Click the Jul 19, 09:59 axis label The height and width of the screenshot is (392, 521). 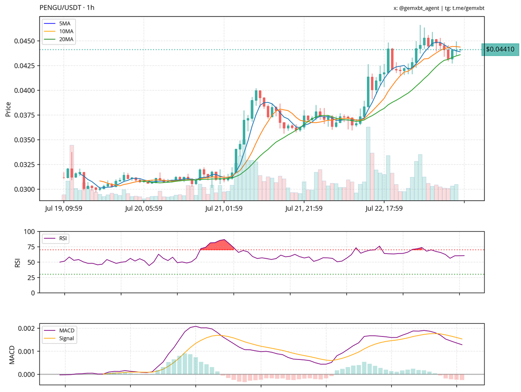[x=63, y=208]
